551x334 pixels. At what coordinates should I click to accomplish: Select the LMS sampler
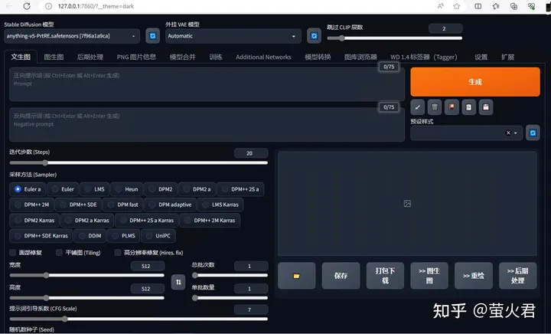pos(95,189)
